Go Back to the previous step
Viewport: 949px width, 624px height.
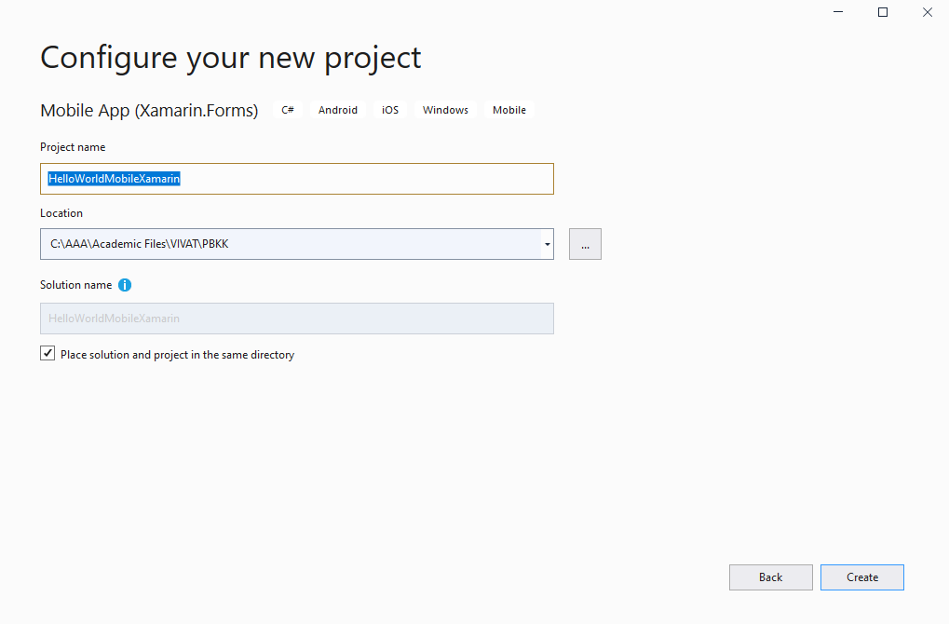pos(770,577)
